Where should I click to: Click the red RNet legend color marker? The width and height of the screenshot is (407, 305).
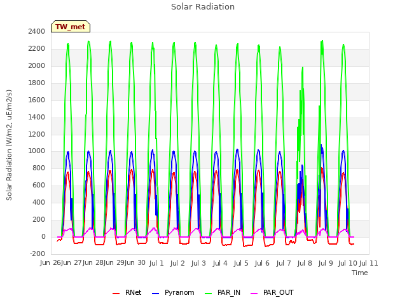point(116,294)
